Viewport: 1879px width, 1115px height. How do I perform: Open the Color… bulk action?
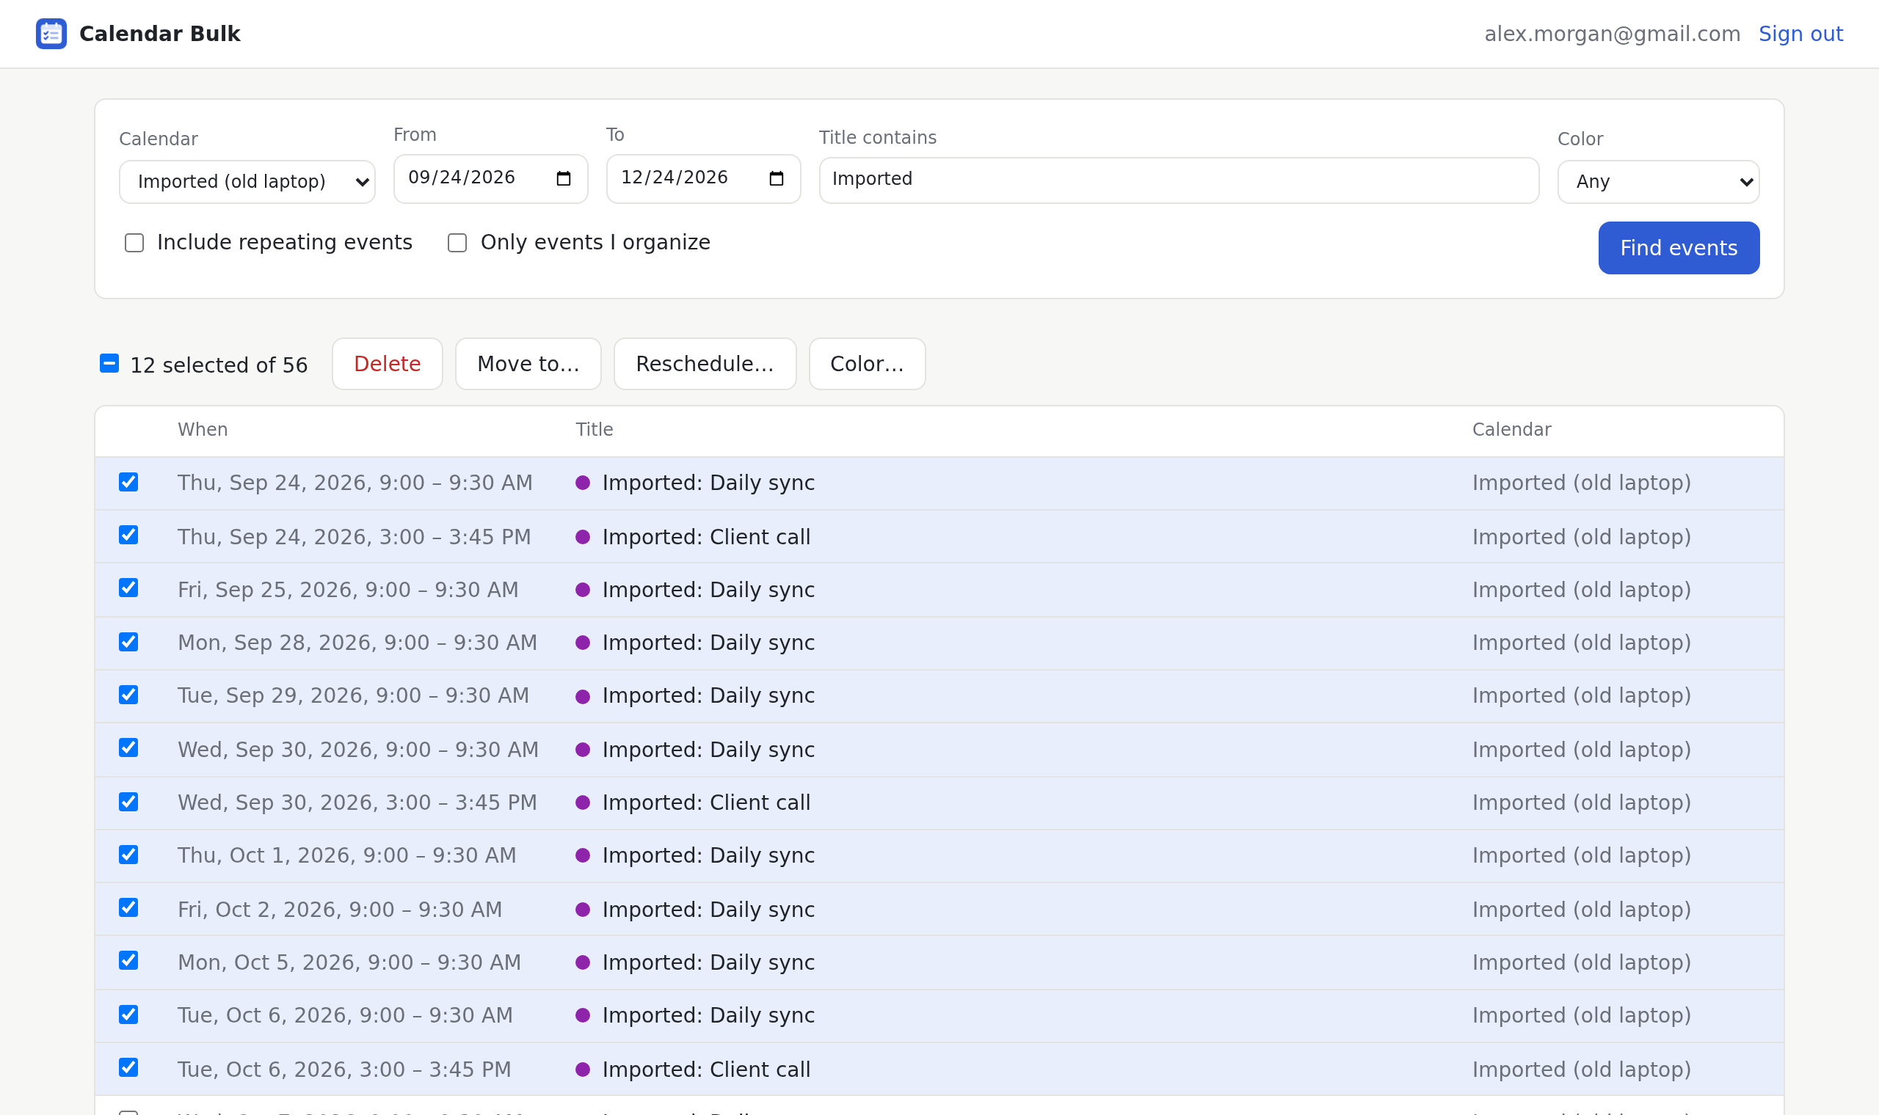point(868,364)
